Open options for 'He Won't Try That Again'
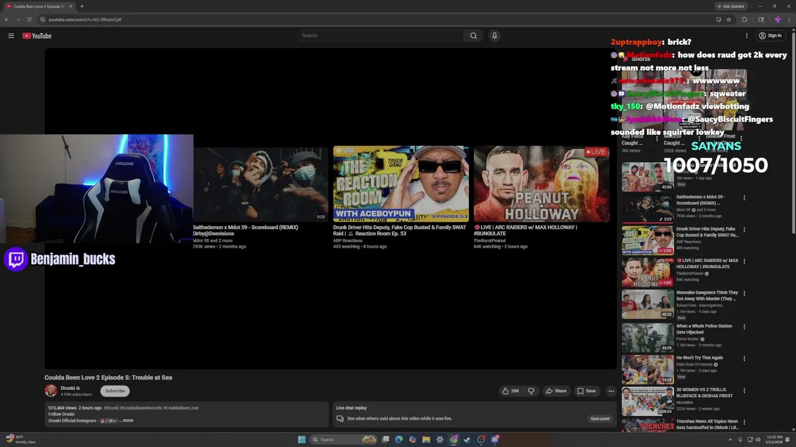796x447 pixels. (744, 358)
